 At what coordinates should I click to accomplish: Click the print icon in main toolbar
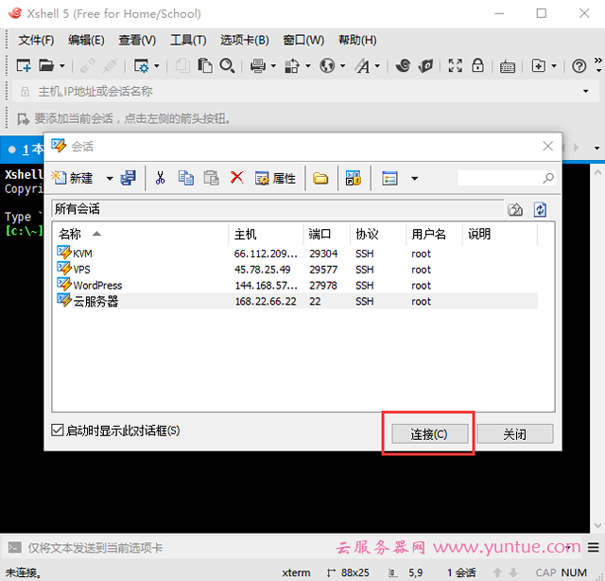pyautogui.click(x=256, y=65)
